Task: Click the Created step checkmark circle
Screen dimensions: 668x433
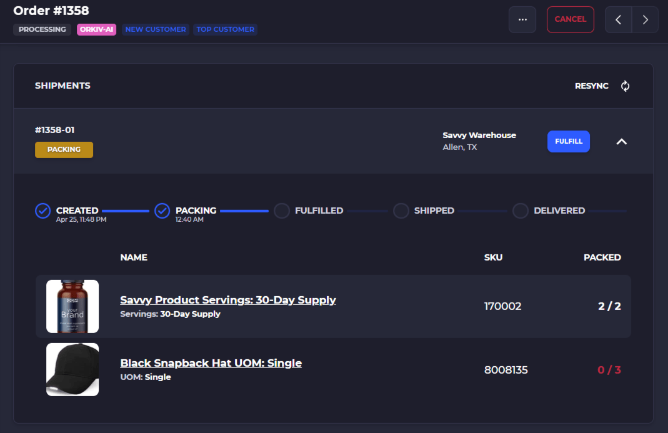Action: coord(43,211)
